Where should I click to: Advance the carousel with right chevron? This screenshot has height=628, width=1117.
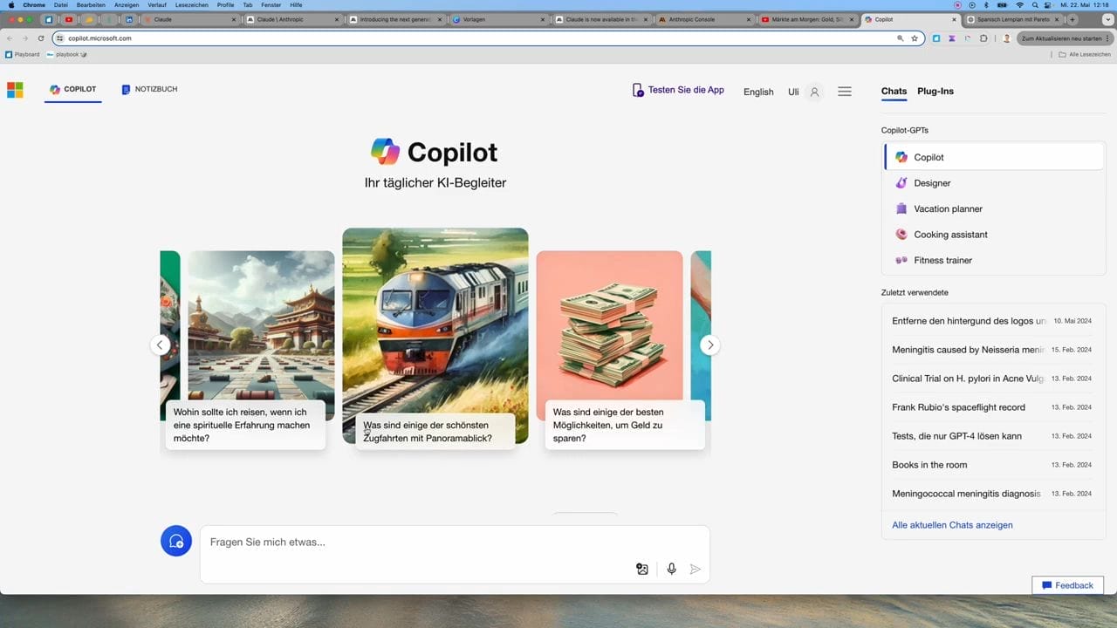(x=710, y=345)
